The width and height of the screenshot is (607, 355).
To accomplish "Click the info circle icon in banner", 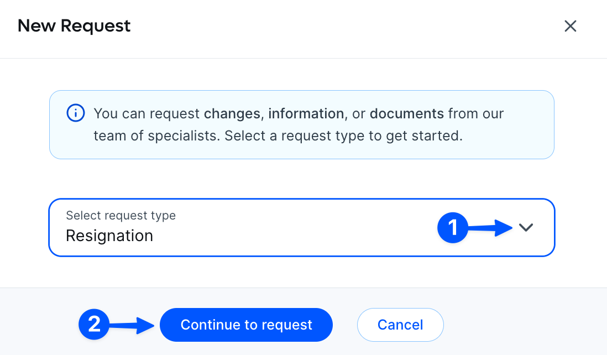I will coord(76,113).
